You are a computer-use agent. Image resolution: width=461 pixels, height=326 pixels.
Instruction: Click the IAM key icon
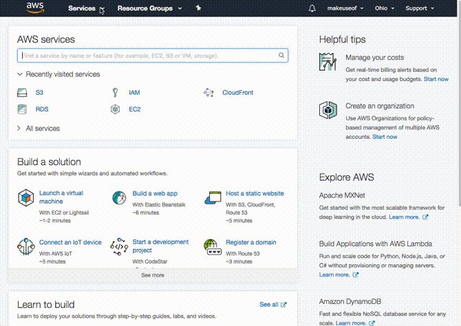pyautogui.click(x=115, y=92)
